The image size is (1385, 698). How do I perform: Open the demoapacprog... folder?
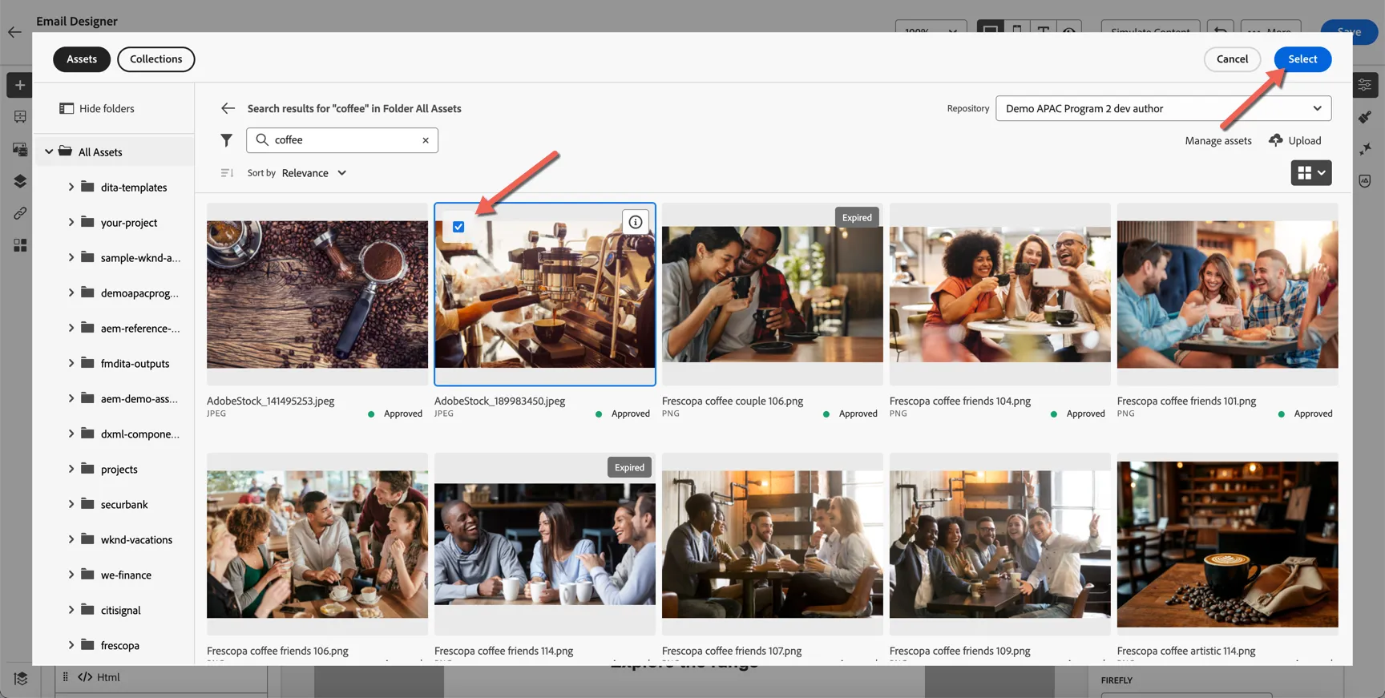point(139,293)
